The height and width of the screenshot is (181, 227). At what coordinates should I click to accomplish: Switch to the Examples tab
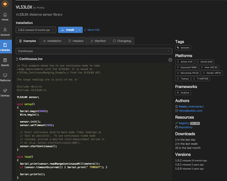(27, 41)
